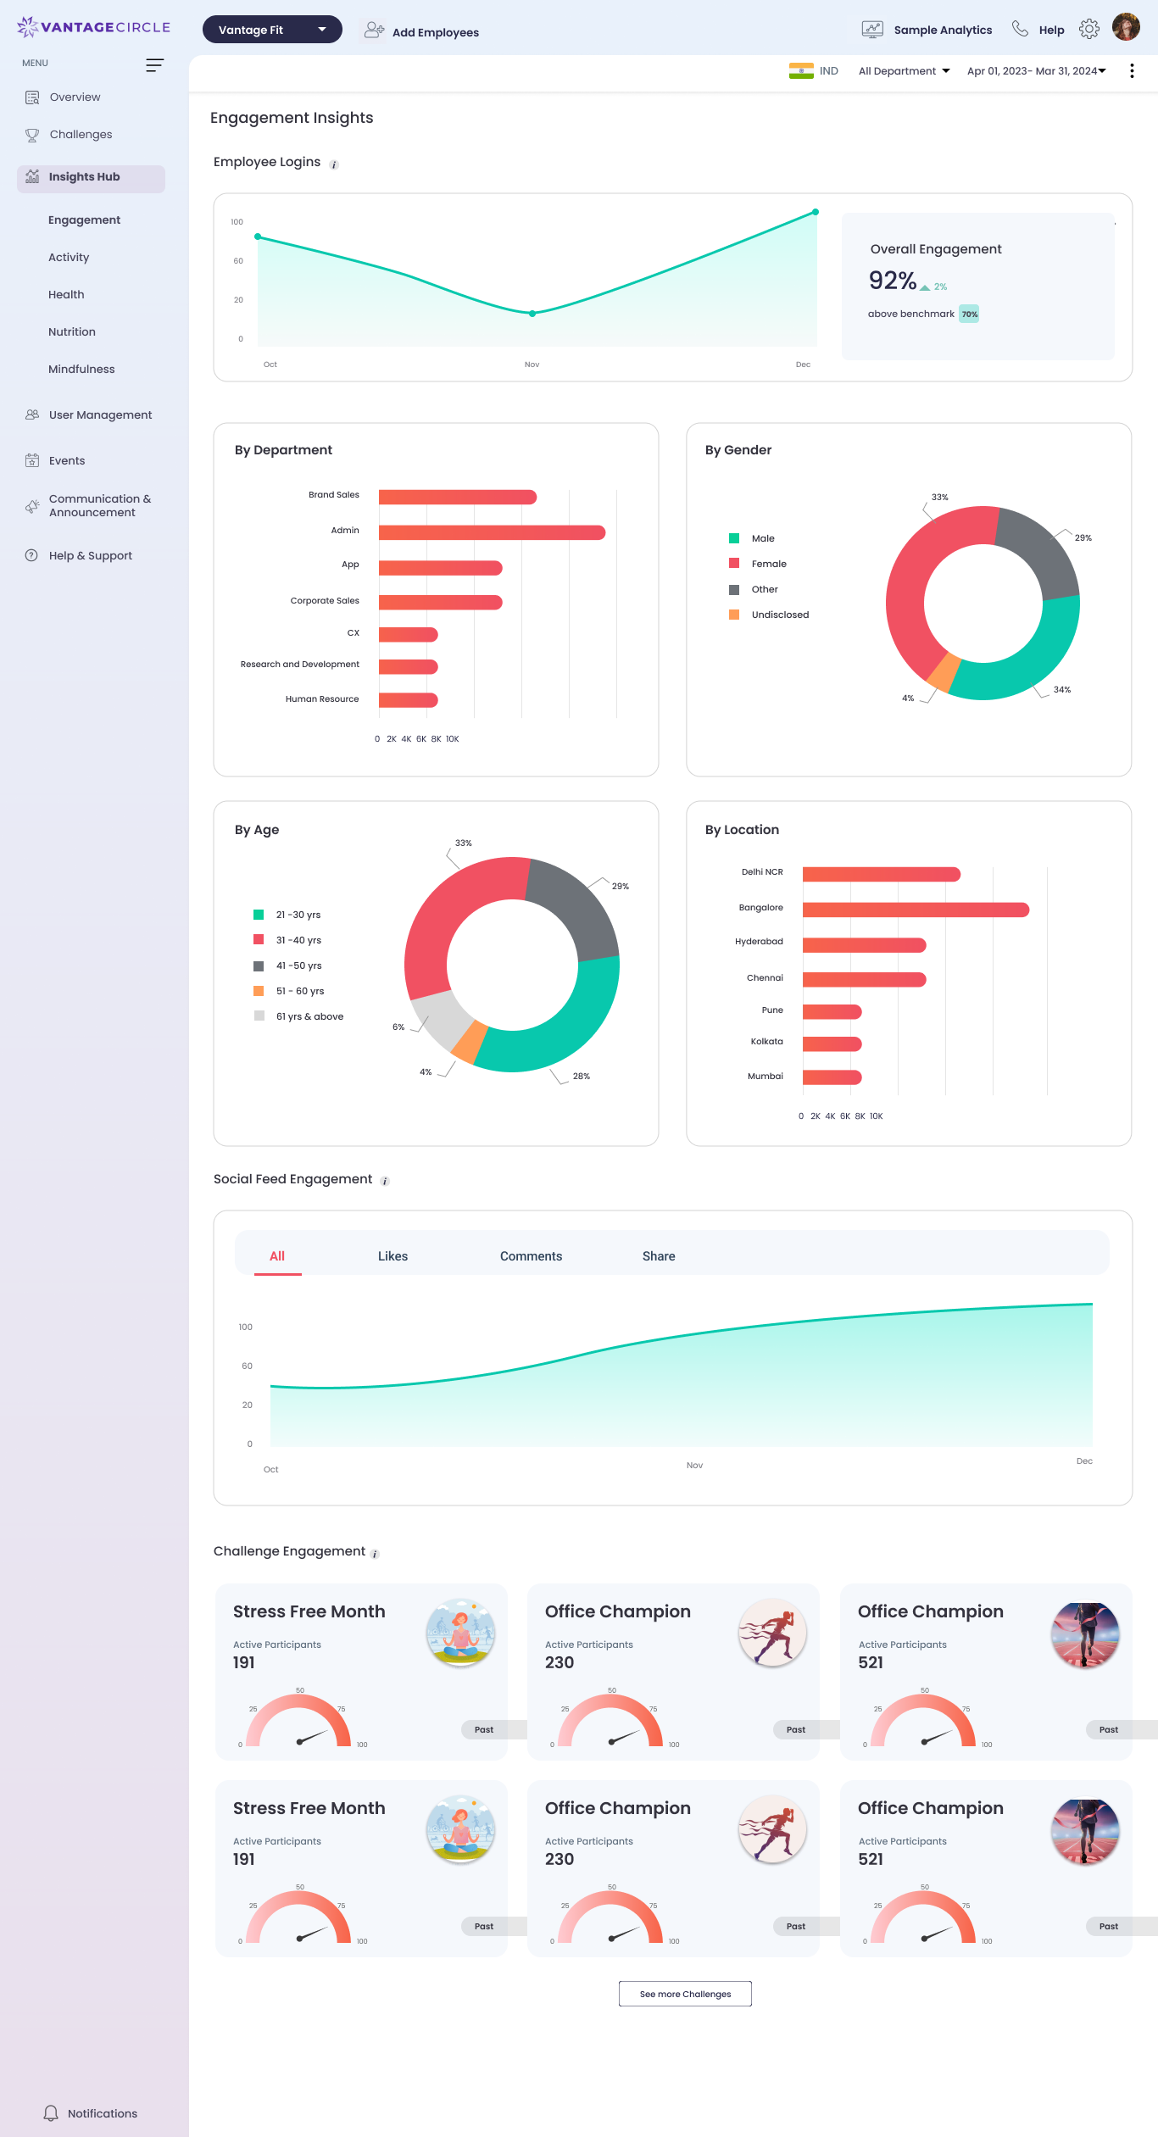Click the Female red legend swatch

(x=734, y=564)
